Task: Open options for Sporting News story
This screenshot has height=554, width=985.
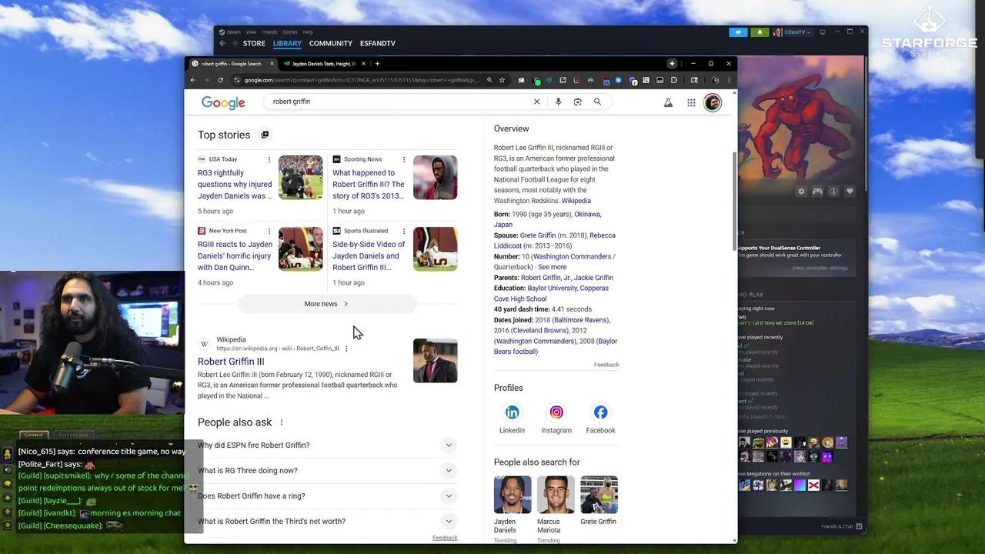Action: click(x=403, y=159)
